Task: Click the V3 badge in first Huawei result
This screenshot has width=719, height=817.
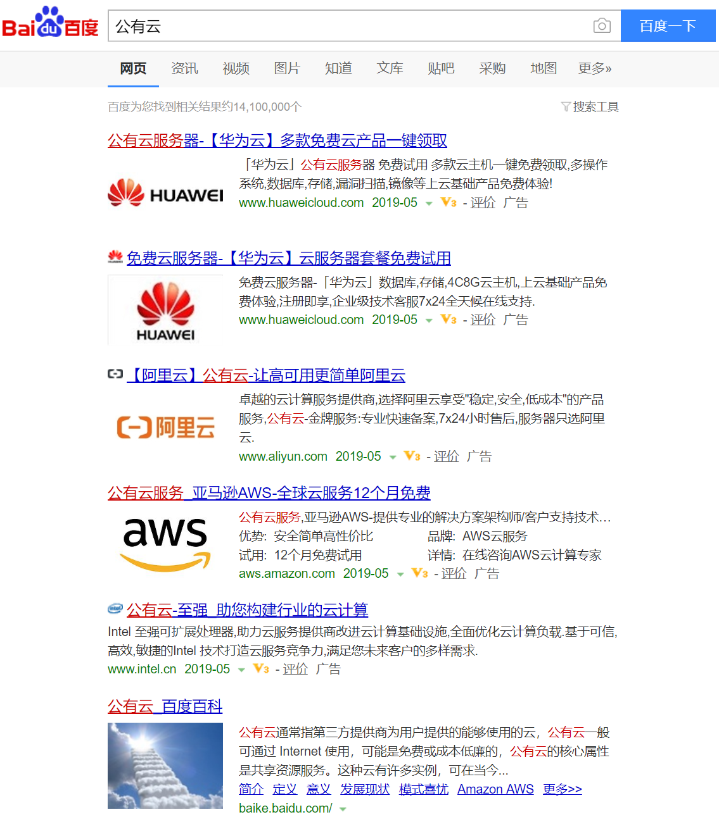Action: 449,203
